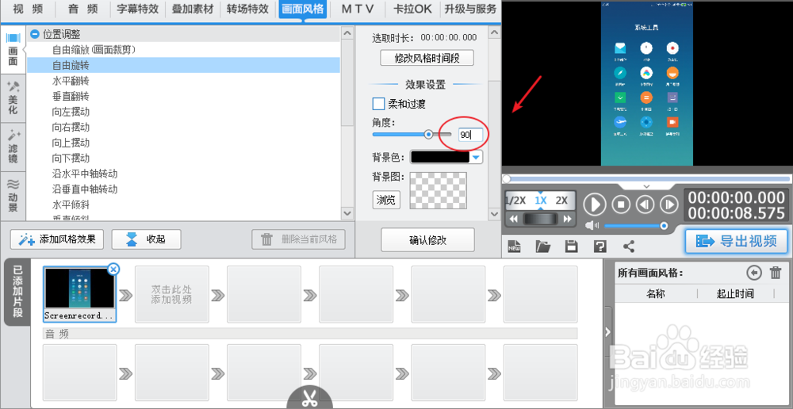The height and width of the screenshot is (409, 793).
Task: Set playback speed to 2X
Action: click(x=561, y=201)
